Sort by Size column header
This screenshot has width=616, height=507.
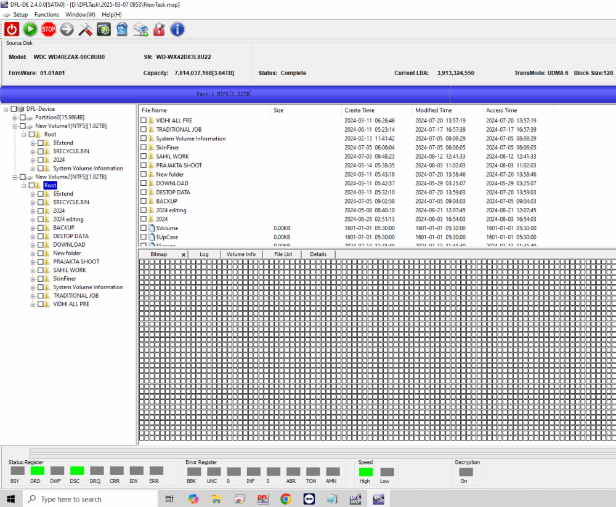306,110
